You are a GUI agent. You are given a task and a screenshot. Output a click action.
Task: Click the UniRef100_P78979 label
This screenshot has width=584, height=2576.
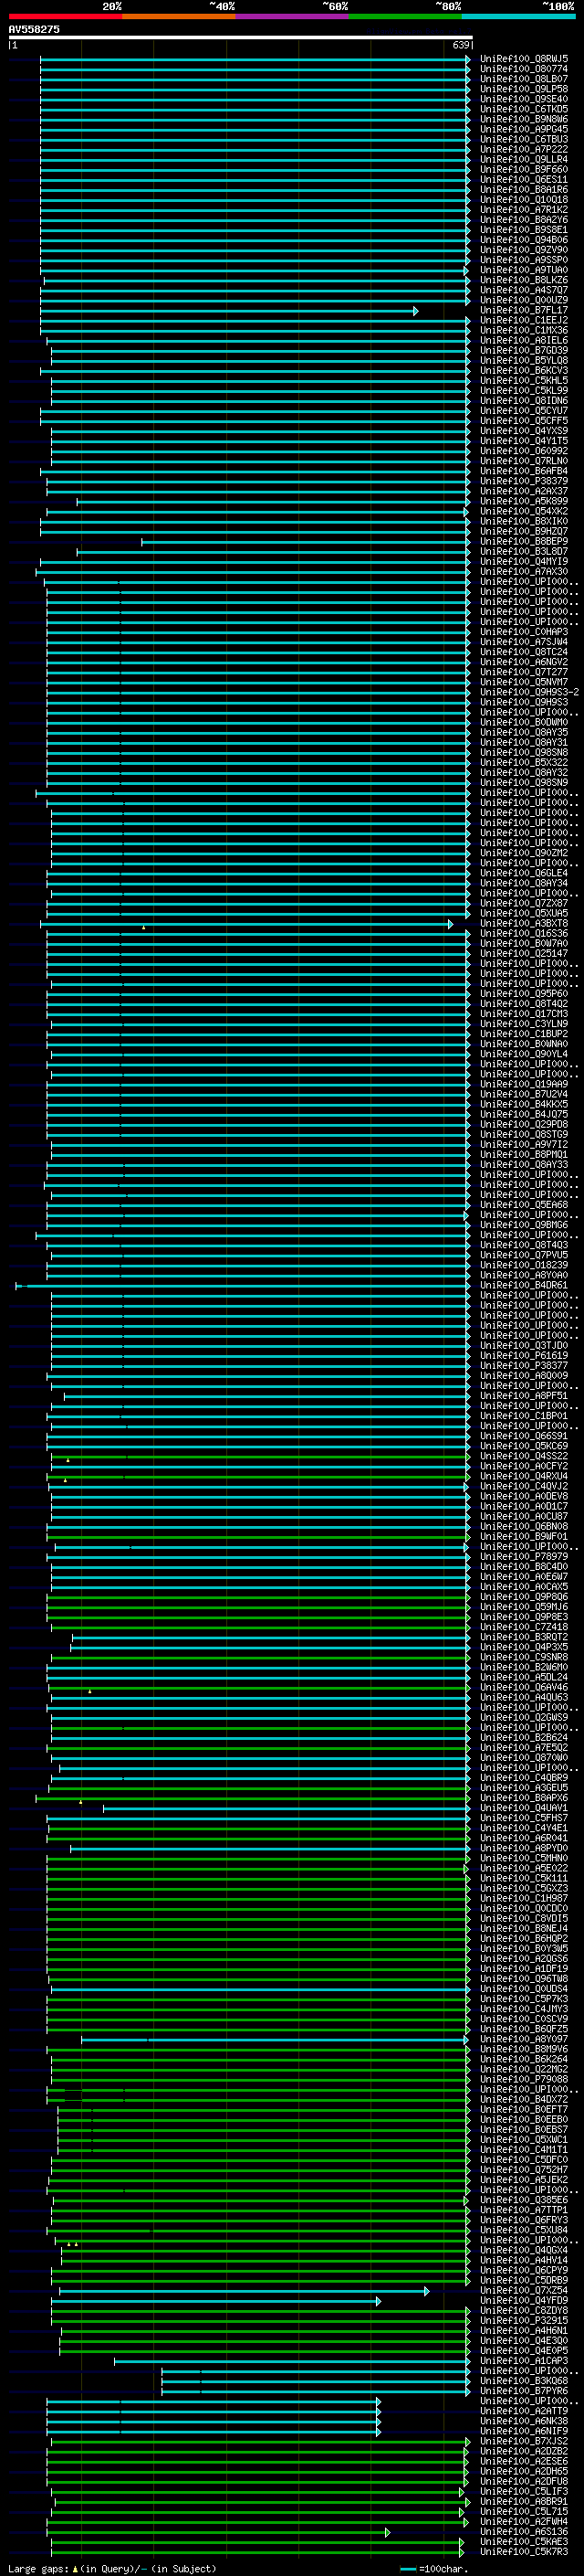pyautogui.click(x=524, y=1556)
